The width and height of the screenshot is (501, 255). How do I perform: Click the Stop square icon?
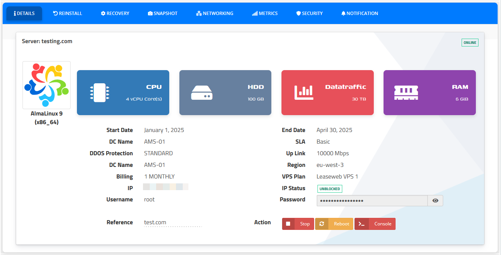click(288, 224)
